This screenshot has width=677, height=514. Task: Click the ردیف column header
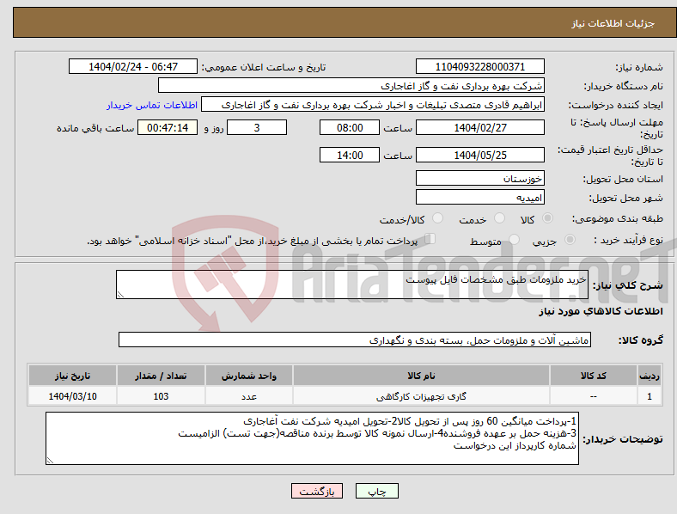click(x=650, y=376)
